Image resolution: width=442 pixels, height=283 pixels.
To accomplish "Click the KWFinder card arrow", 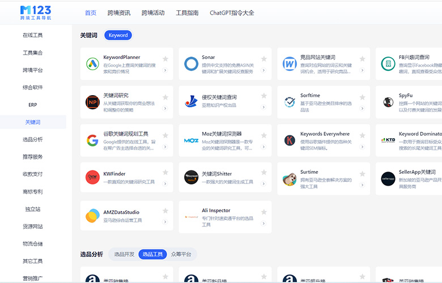I will pyautogui.click(x=165, y=183).
